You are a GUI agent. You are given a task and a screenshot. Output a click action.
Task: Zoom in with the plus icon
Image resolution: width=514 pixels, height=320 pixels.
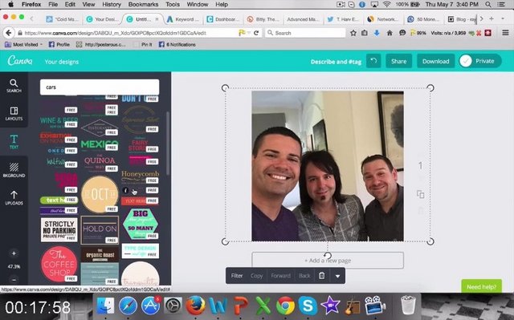click(14, 253)
